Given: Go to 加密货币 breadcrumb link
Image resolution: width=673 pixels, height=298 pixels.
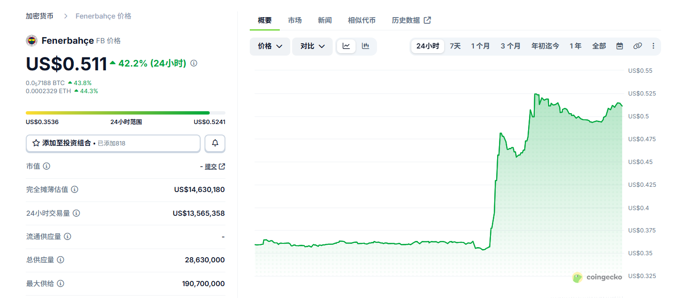Looking at the screenshot, I should [40, 16].
